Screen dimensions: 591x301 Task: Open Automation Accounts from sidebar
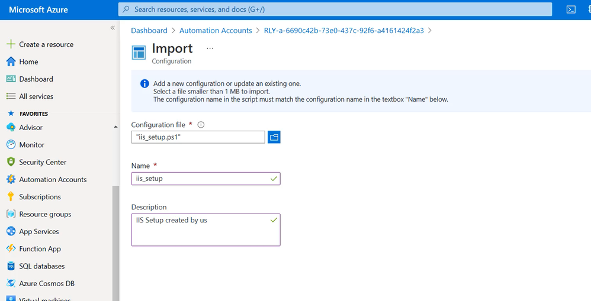click(x=53, y=179)
